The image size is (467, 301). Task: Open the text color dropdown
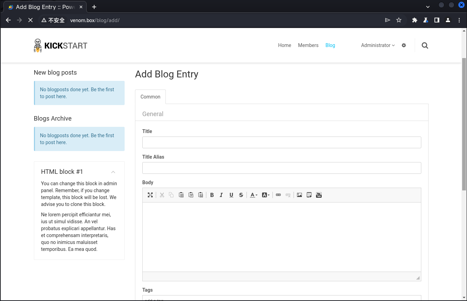[254, 195]
